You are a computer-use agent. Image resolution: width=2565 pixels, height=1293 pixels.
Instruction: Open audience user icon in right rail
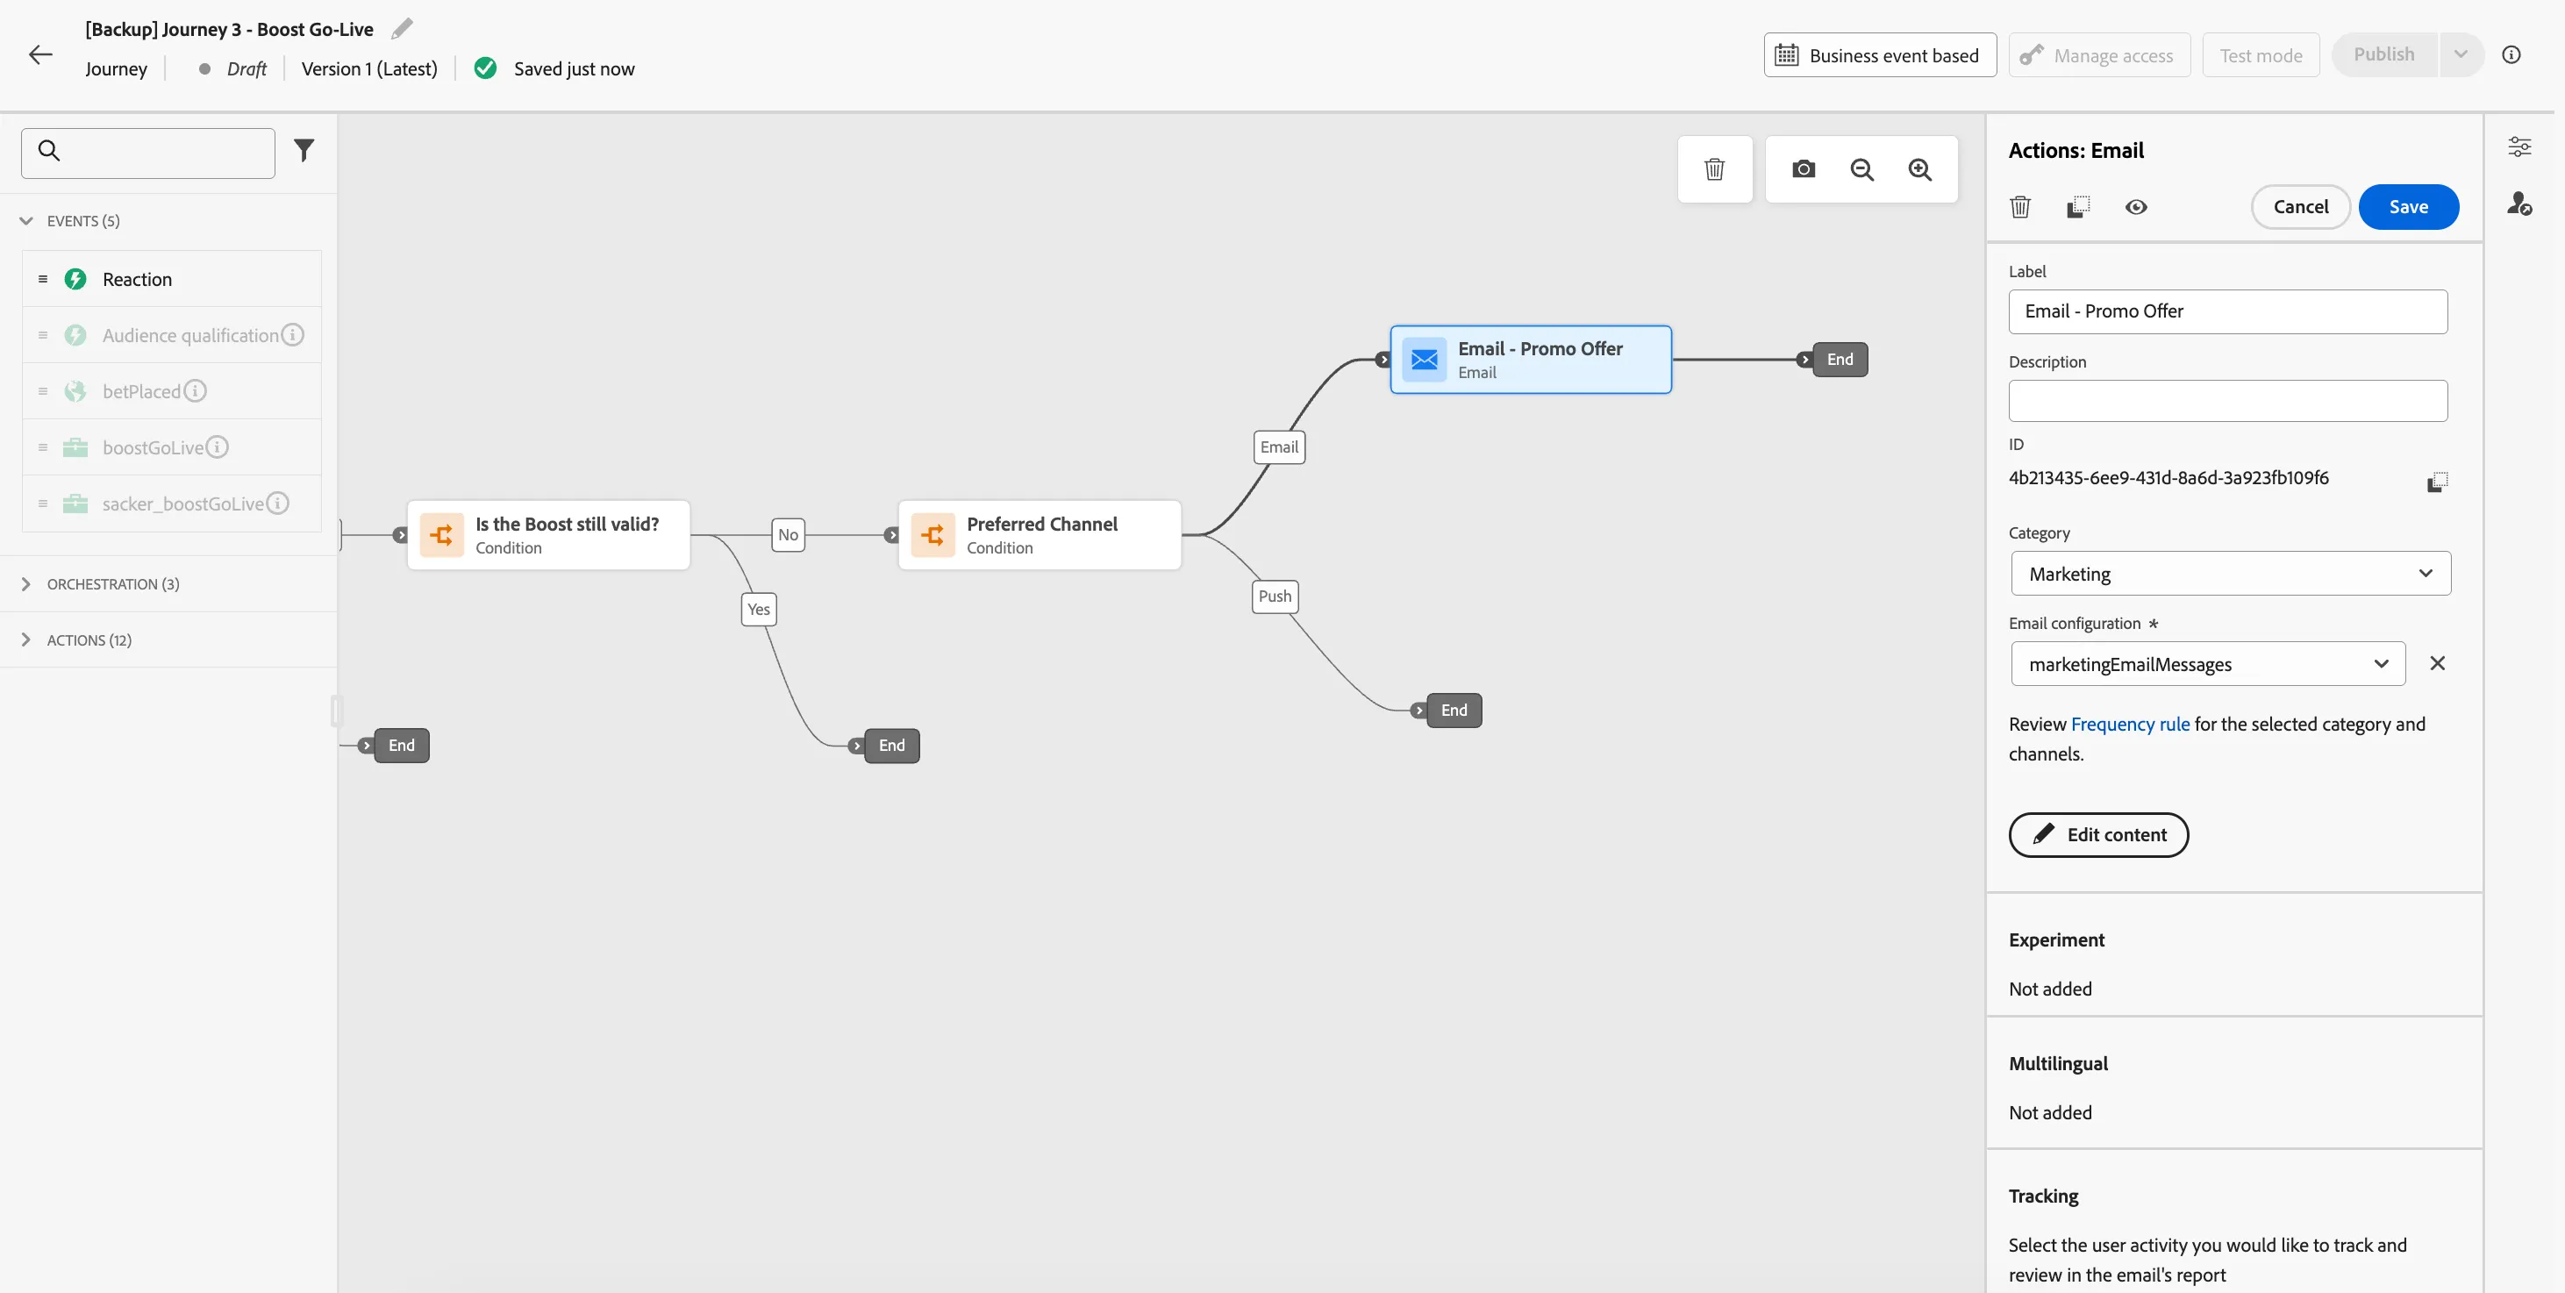click(x=2519, y=204)
